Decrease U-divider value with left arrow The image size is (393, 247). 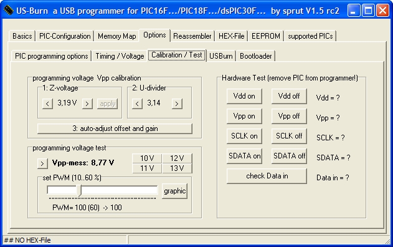(137, 104)
